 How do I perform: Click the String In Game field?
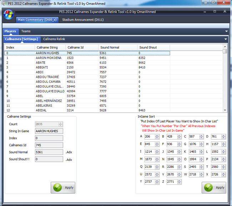49,131
